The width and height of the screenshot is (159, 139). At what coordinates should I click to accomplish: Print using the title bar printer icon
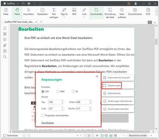point(29,4)
